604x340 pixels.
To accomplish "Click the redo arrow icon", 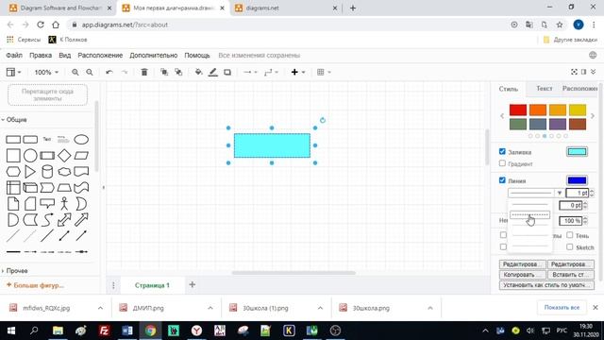I will 124,72.
